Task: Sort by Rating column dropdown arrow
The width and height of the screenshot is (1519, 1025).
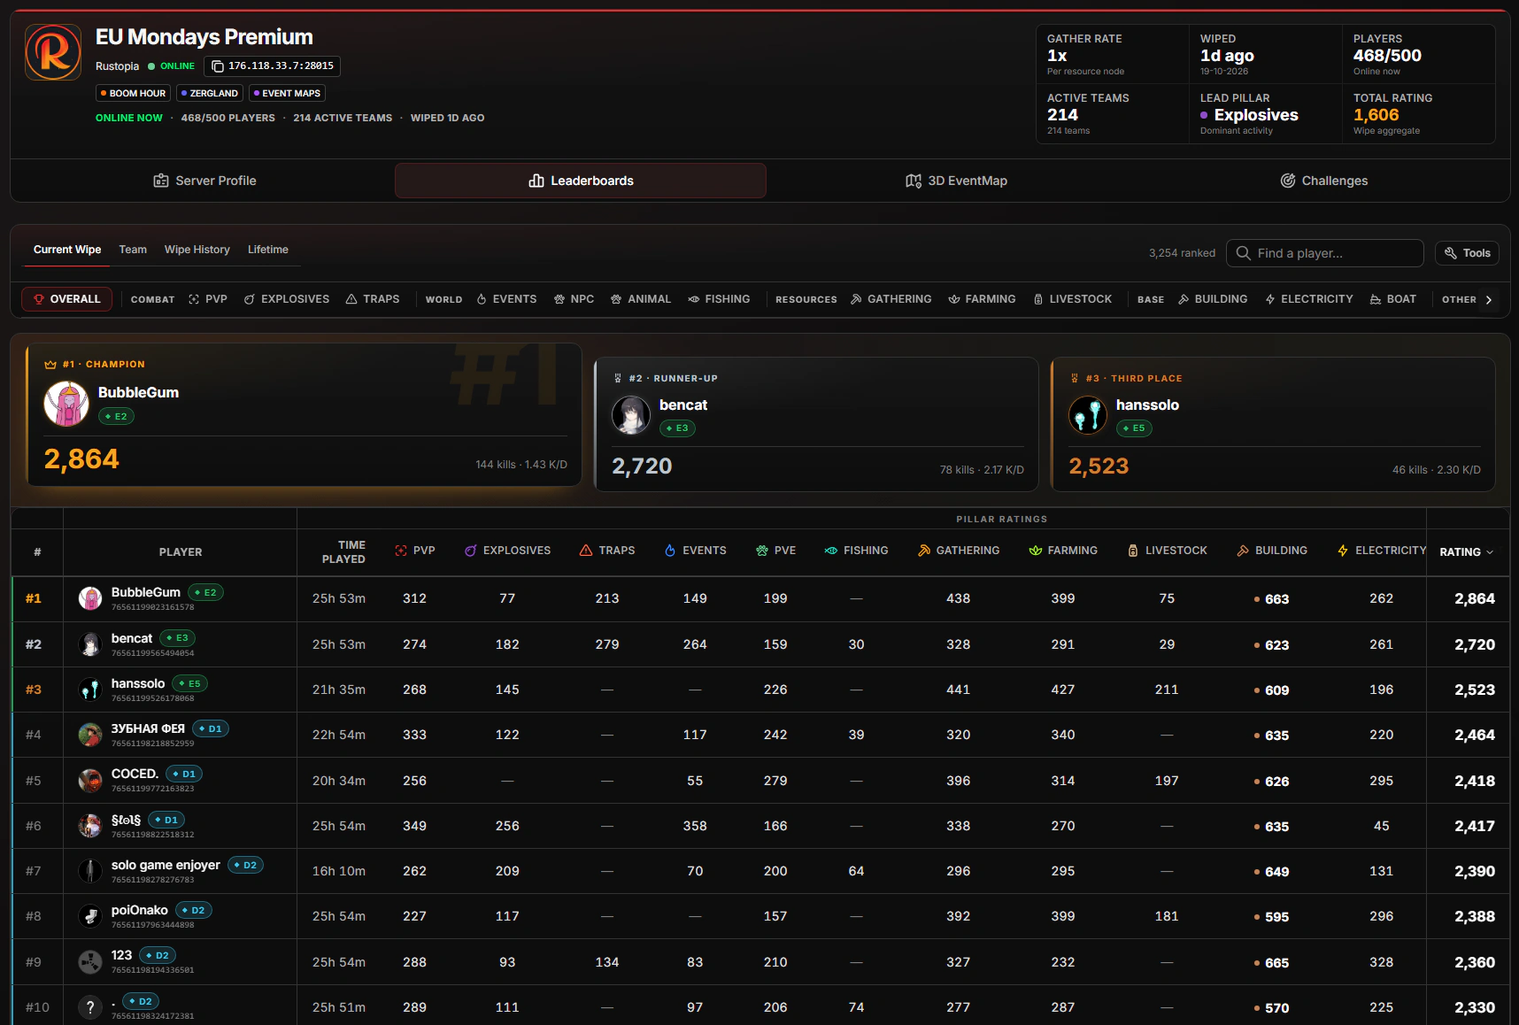Action: (x=1490, y=552)
